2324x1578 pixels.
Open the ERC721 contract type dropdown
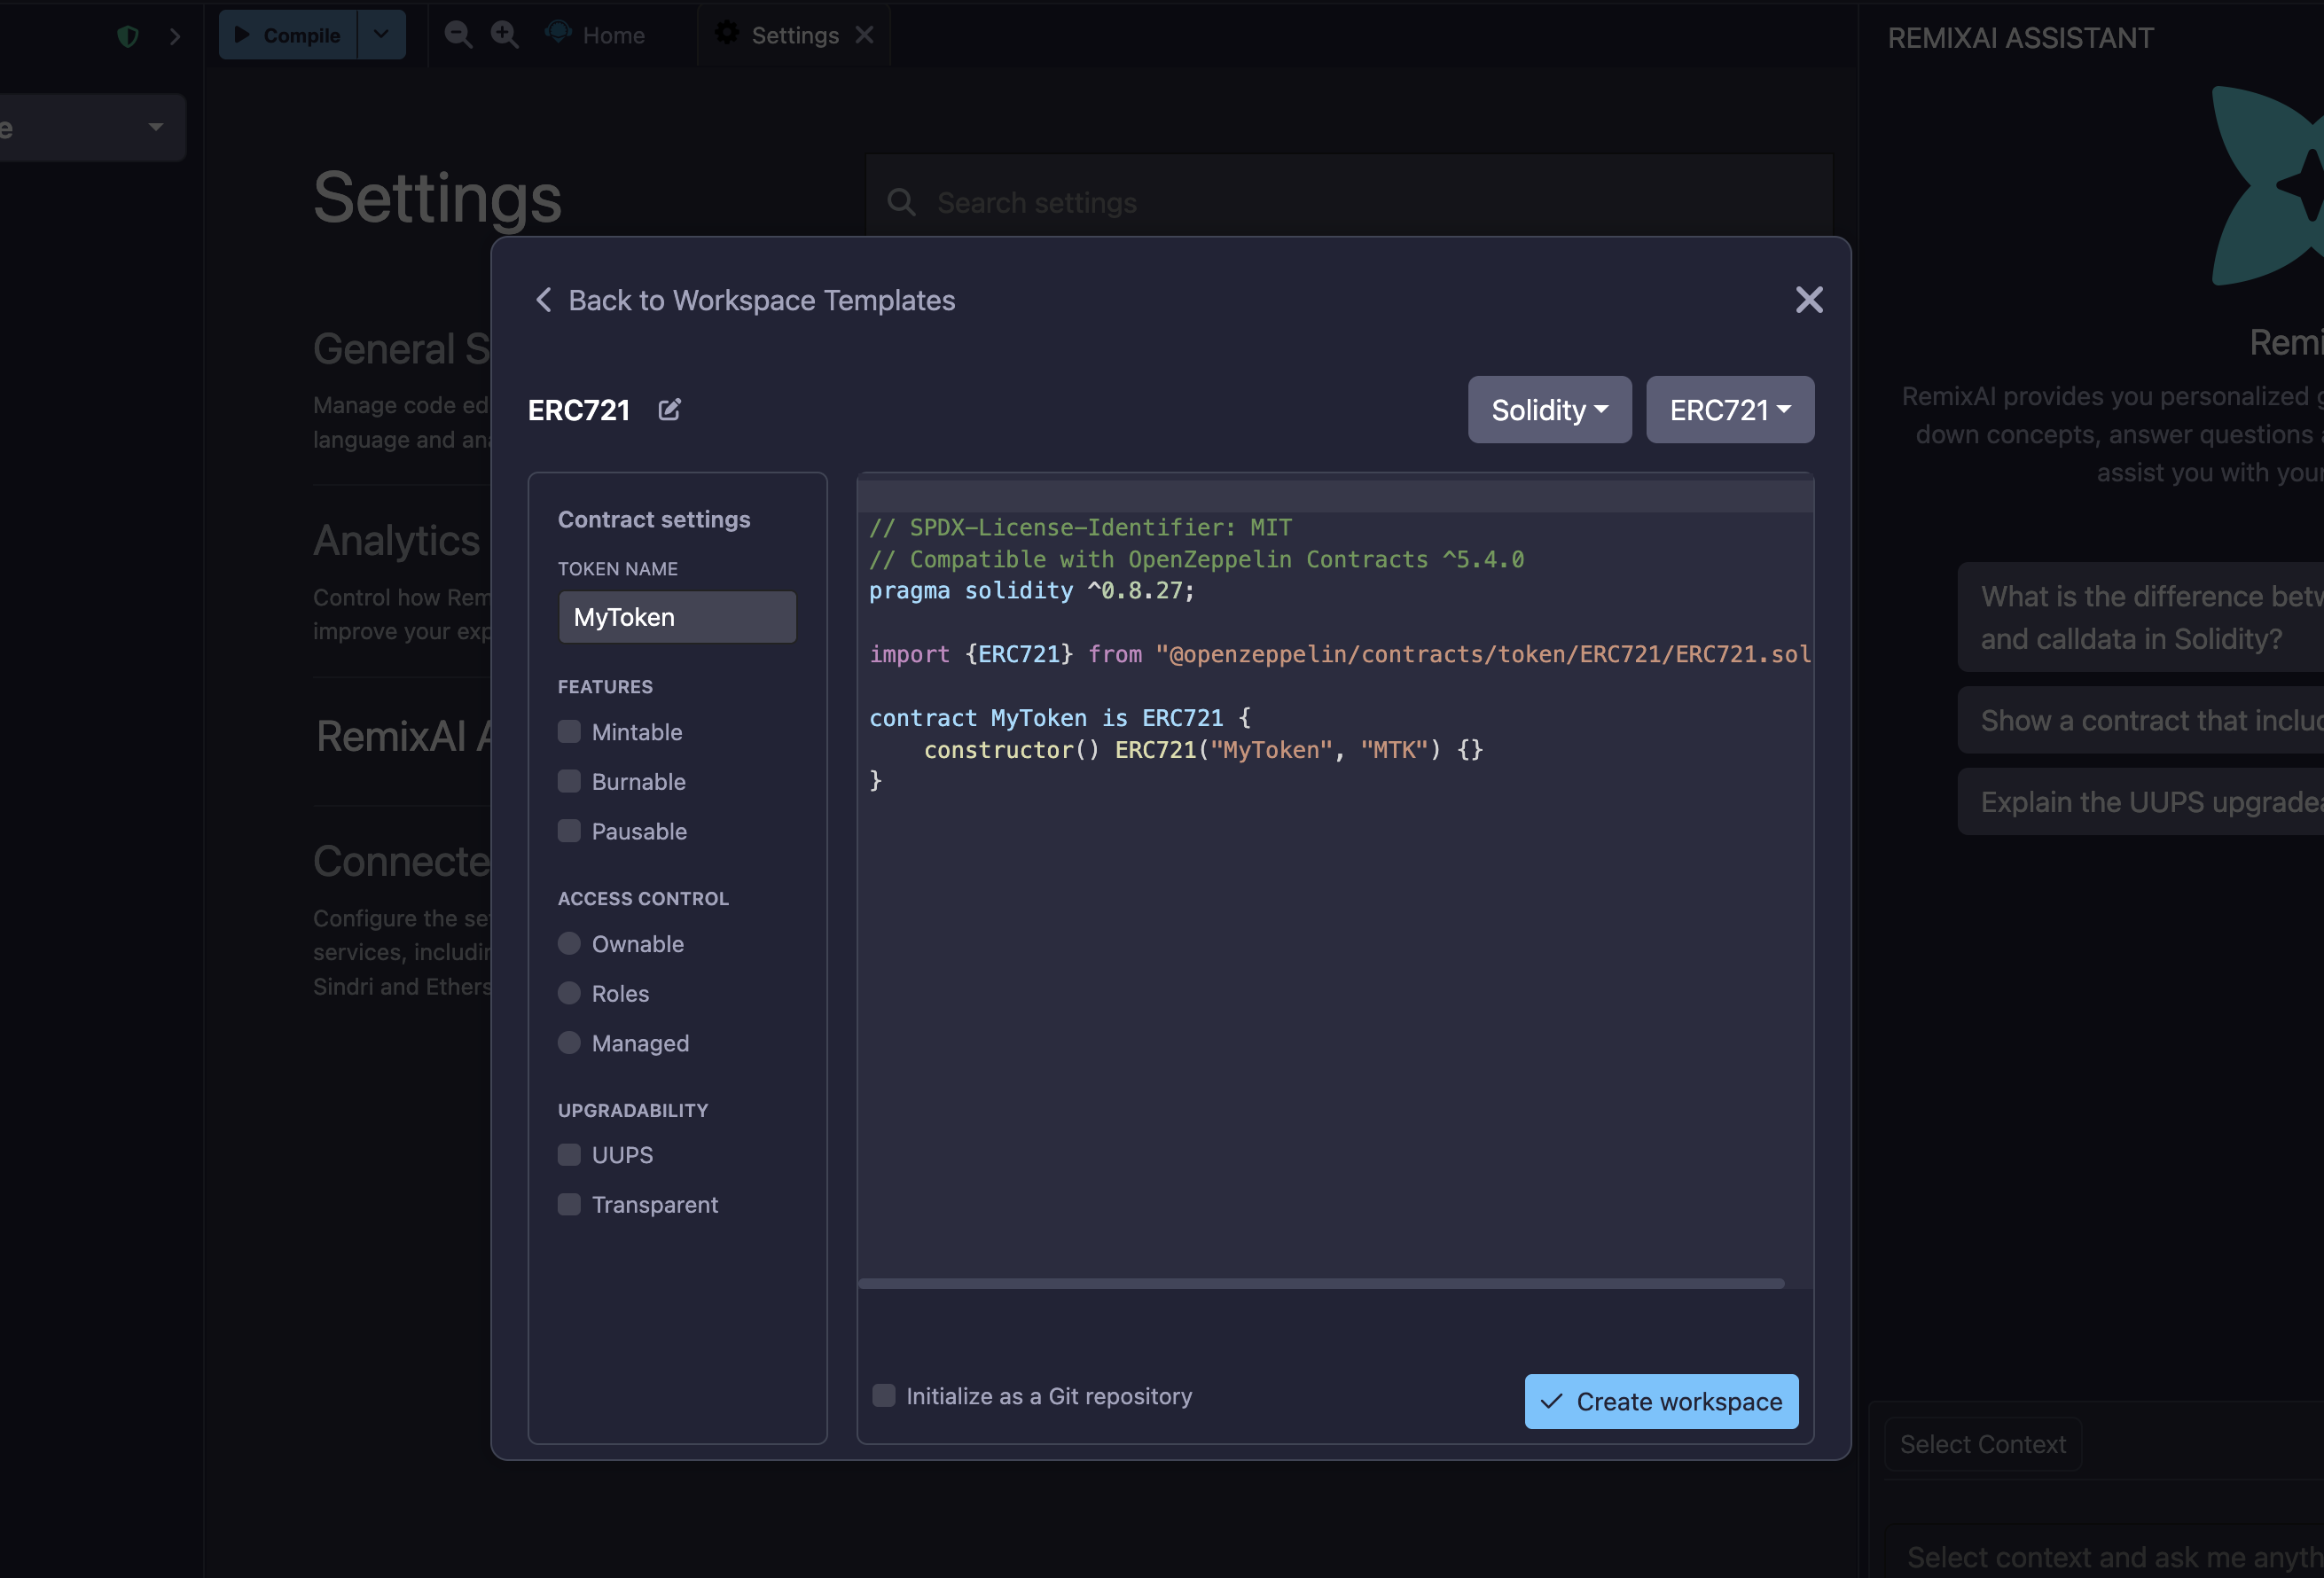click(1729, 410)
